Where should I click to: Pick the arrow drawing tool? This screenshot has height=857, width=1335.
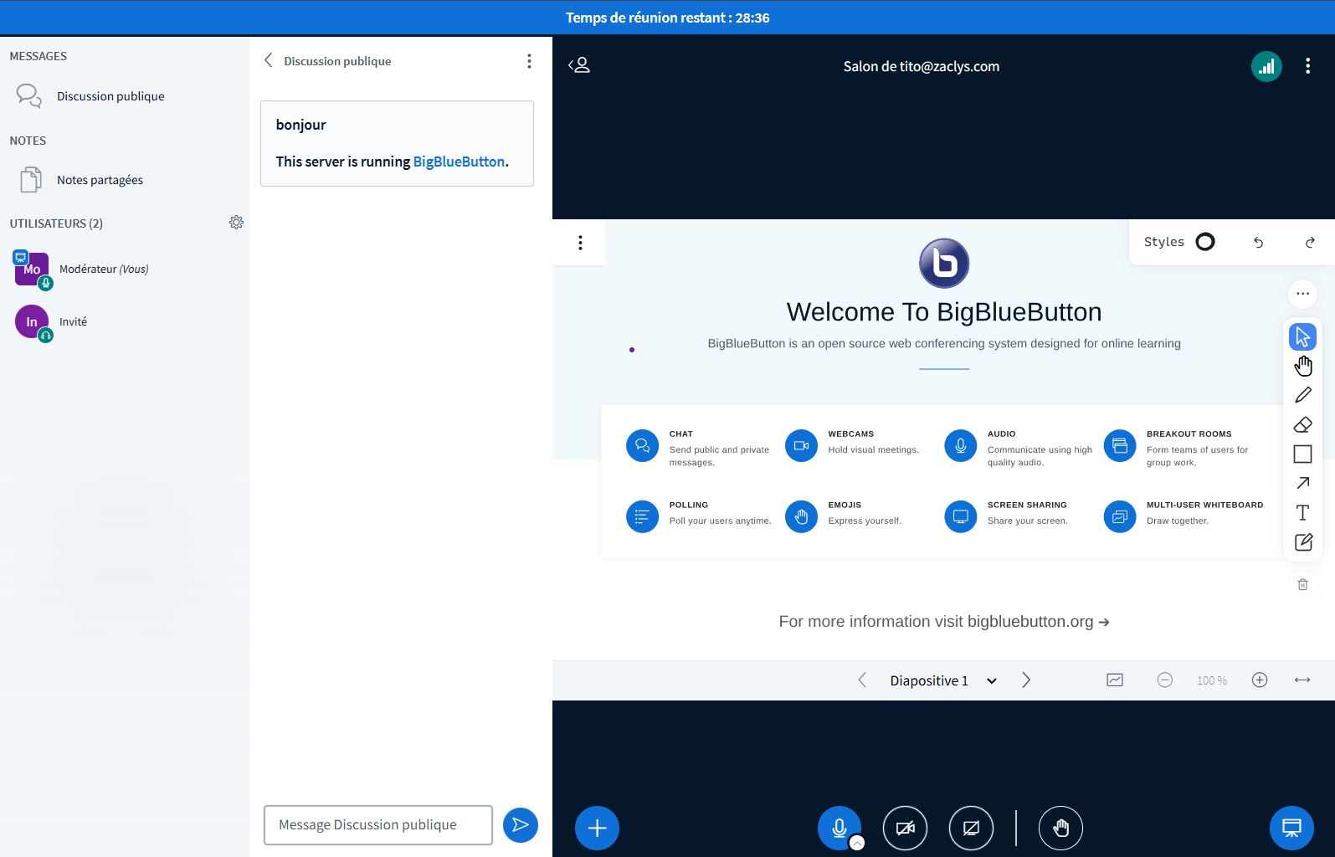[1302, 483]
